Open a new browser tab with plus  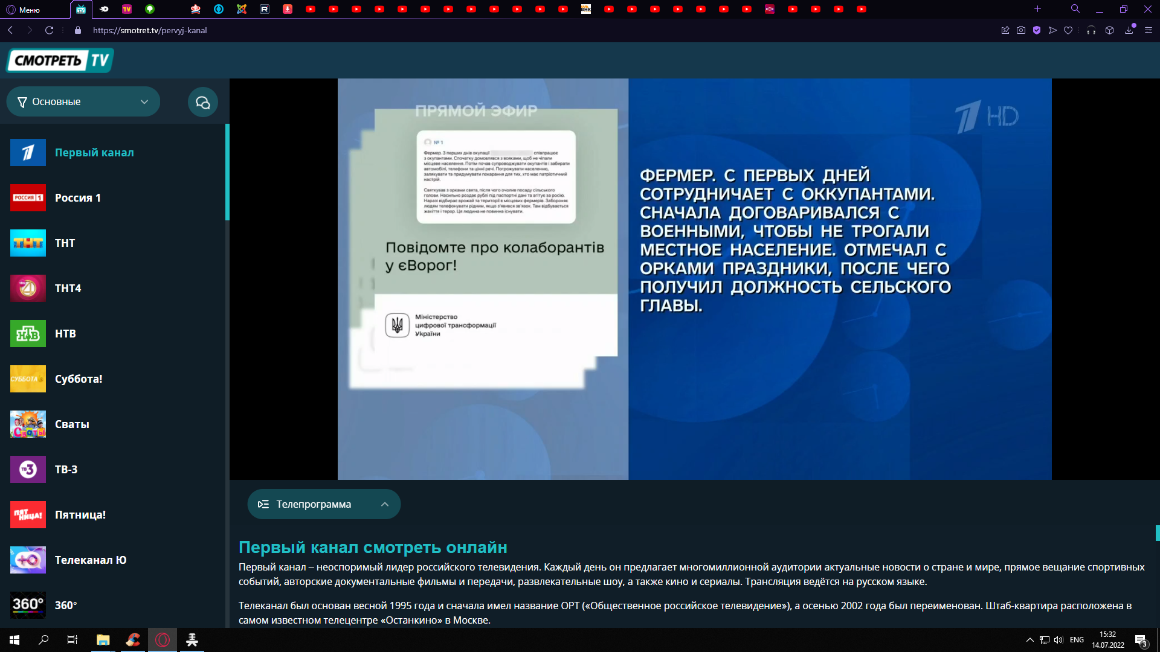1037,9
